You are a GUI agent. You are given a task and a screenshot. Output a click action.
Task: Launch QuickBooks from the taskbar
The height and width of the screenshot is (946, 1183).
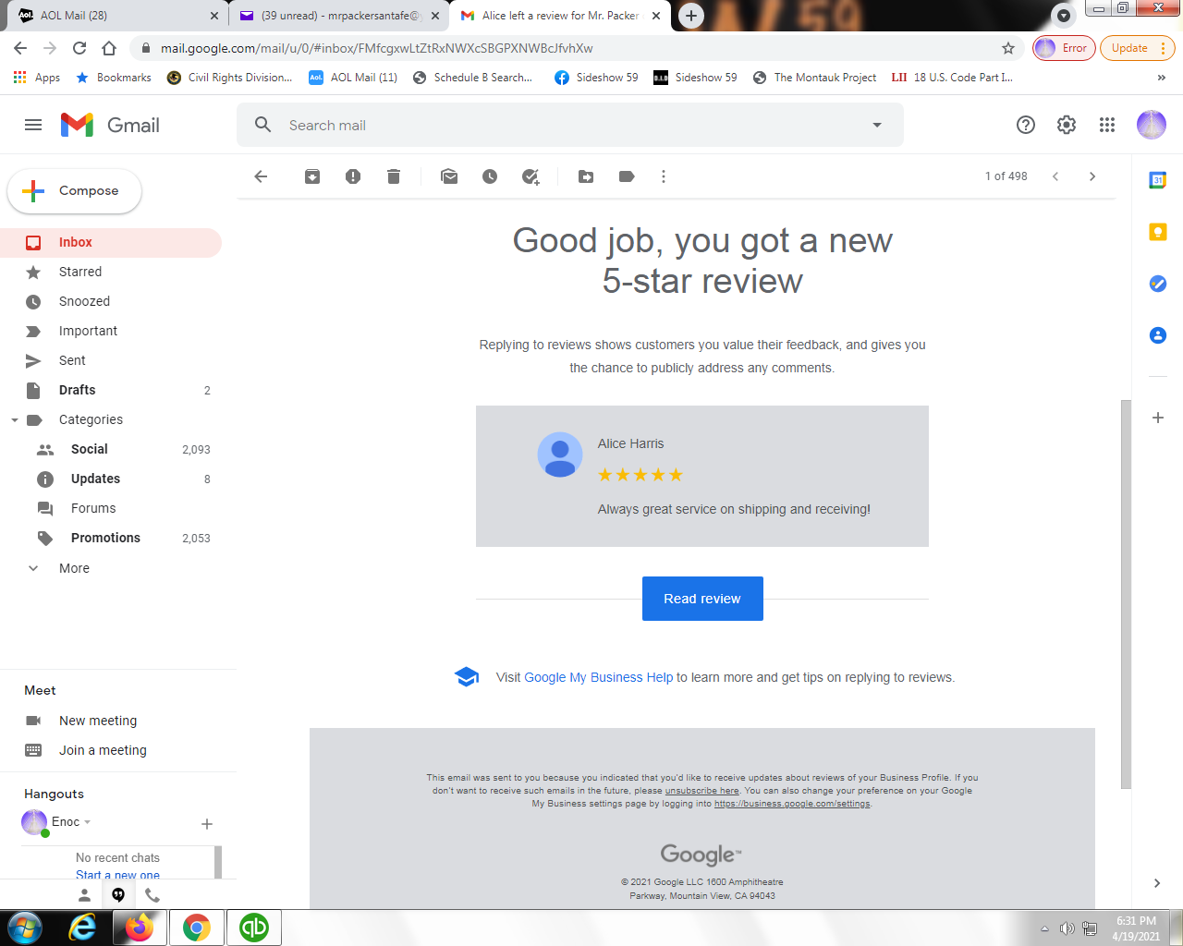(254, 928)
